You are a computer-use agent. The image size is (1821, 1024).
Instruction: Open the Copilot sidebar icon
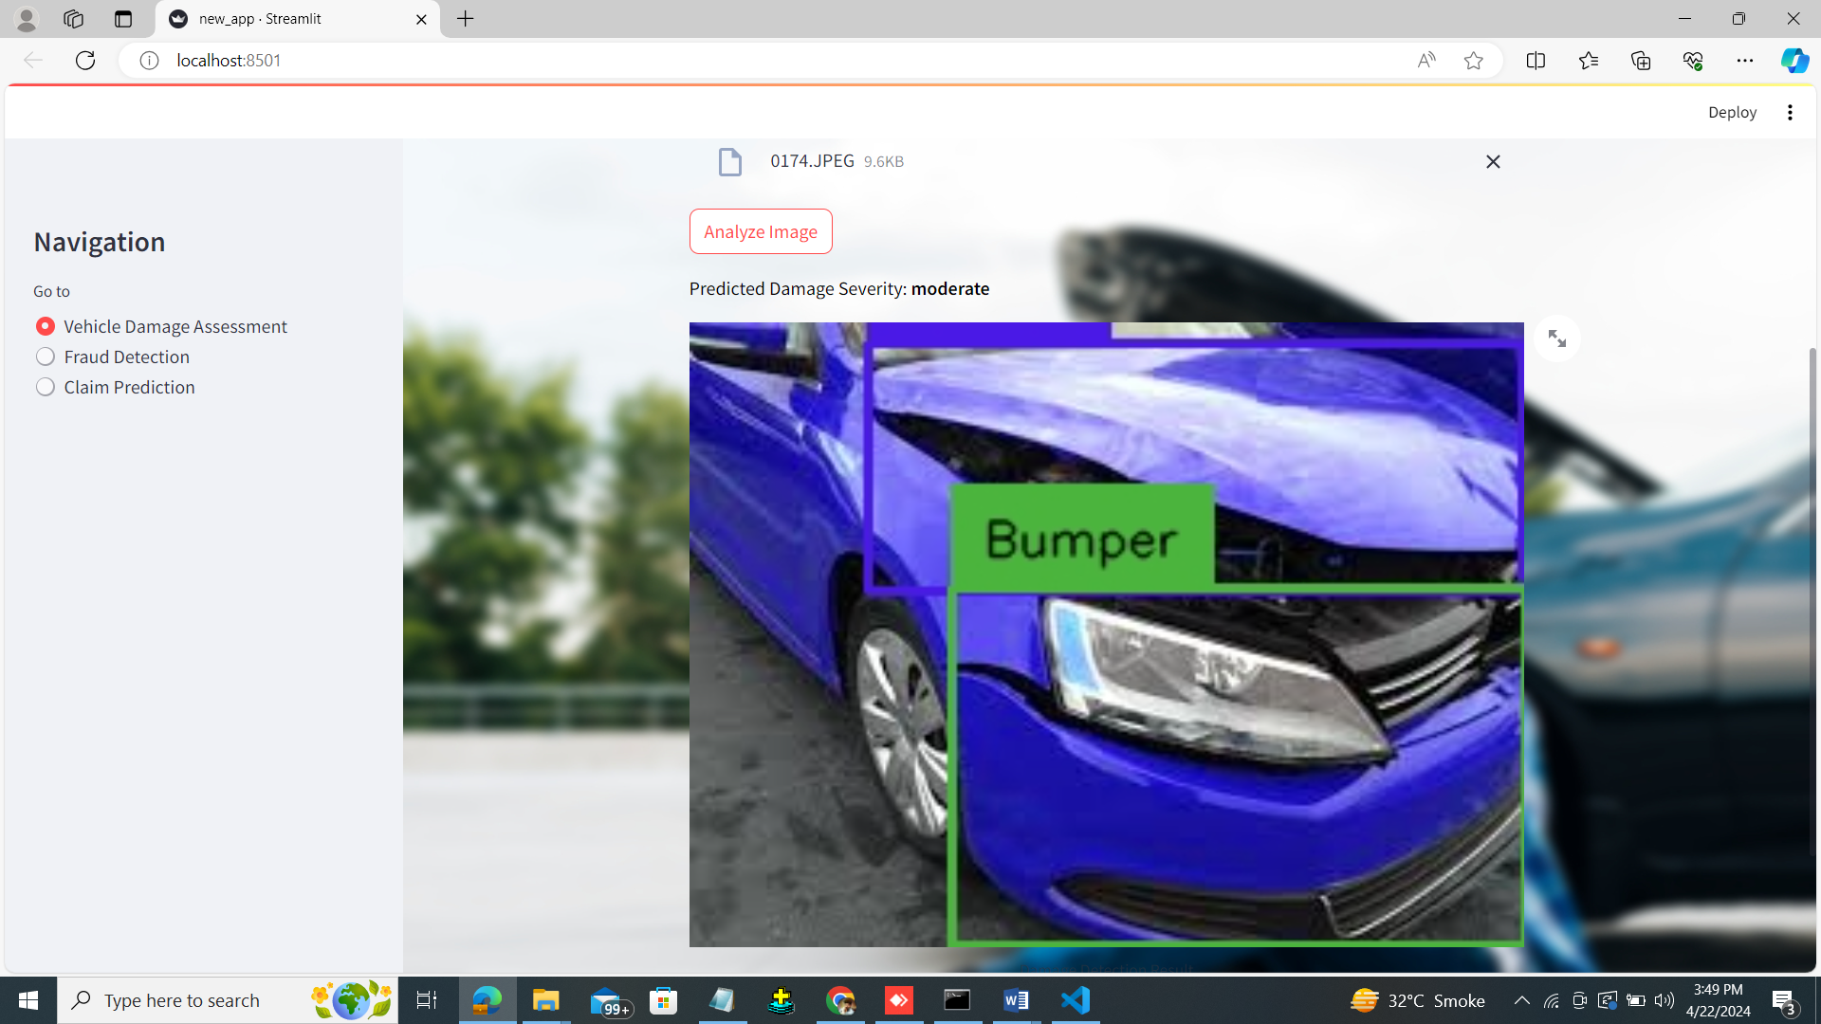coord(1794,61)
